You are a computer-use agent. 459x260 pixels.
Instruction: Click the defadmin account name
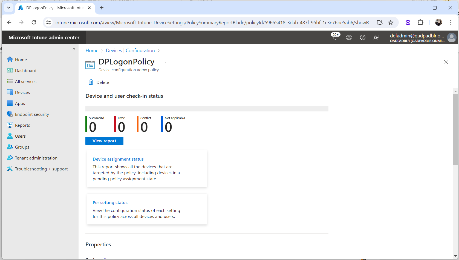(x=417, y=36)
